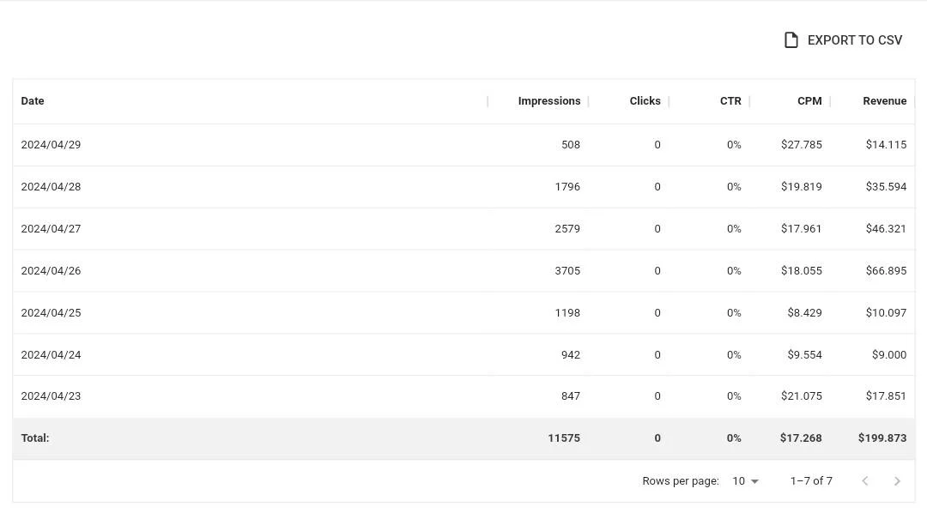The width and height of the screenshot is (927, 519).
Task: Sort by the Impressions column header
Action: click(x=549, y=101)
